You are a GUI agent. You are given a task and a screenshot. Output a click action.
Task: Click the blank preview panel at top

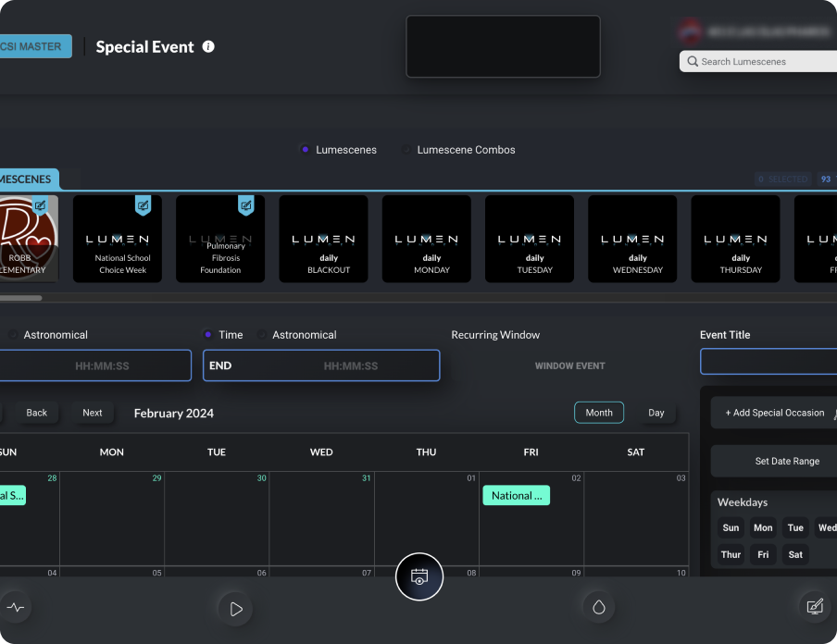coord(503,46)
